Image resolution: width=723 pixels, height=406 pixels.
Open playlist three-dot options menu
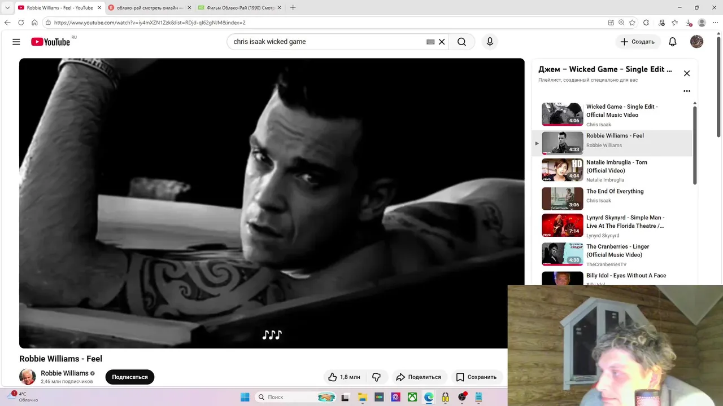click(687, 91)
